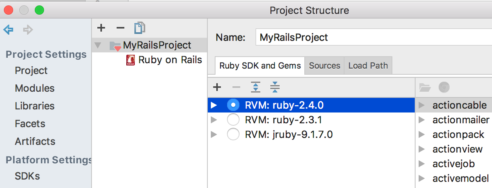Image resolution: width=492 pixels, height=188 pixels.
Task: Add a new module with plus icon
Action: point(101,28)
